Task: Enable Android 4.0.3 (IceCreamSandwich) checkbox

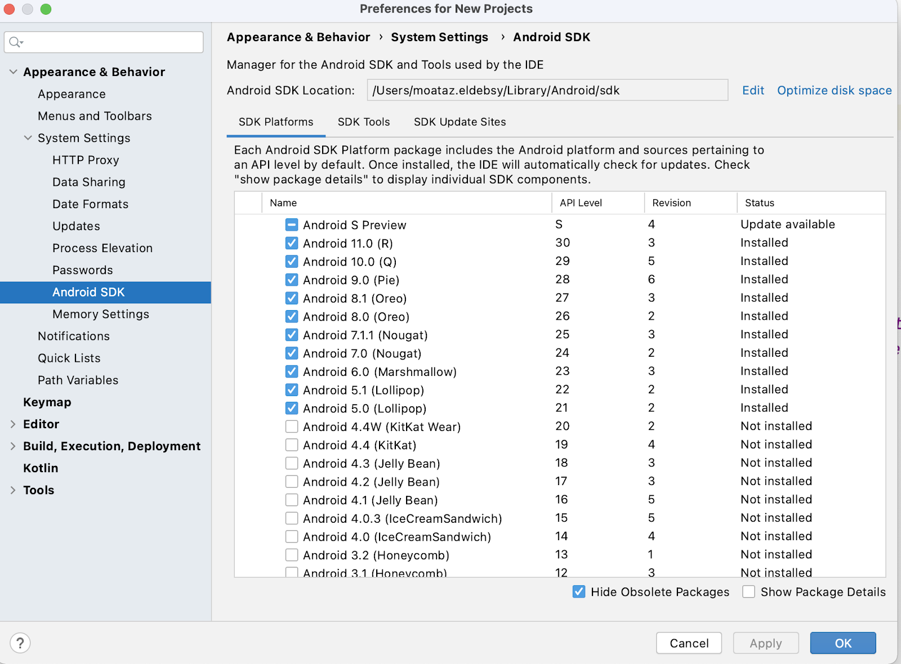Action: 292,518
